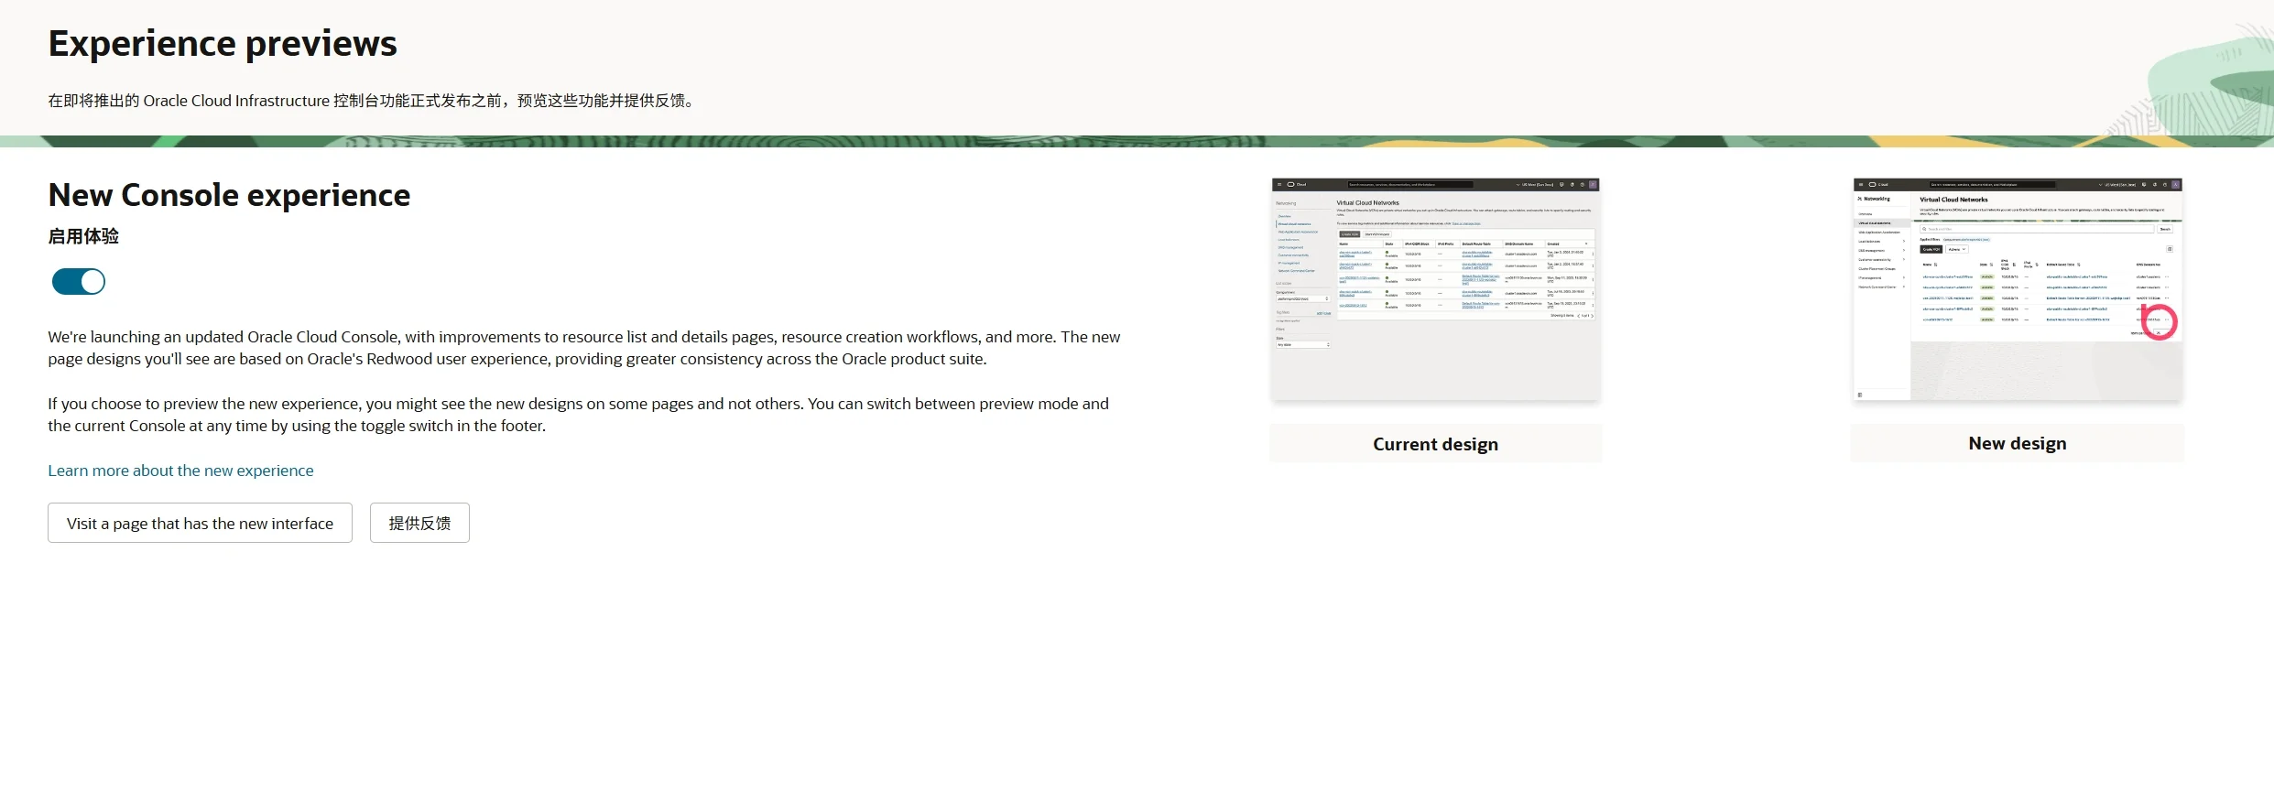Open the Current design preview thumbnail

[1436, 289]
